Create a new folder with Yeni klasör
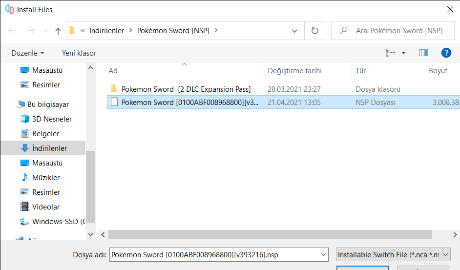 (x=79, y=53)
